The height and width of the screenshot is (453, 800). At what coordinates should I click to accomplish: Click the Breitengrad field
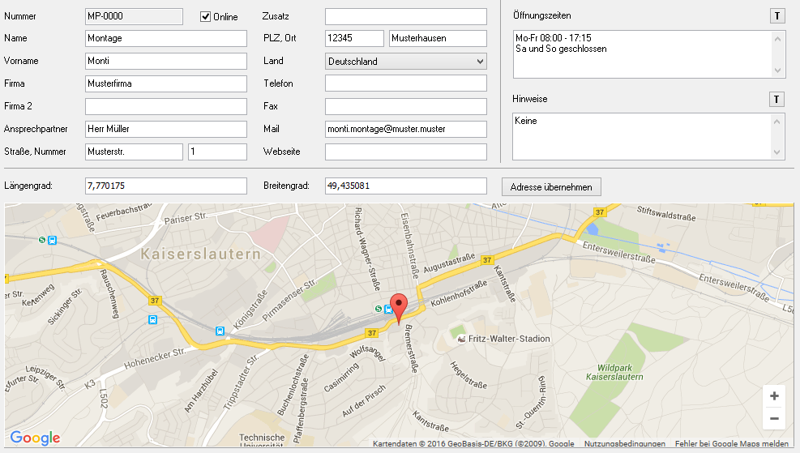[x=405, y=186]
